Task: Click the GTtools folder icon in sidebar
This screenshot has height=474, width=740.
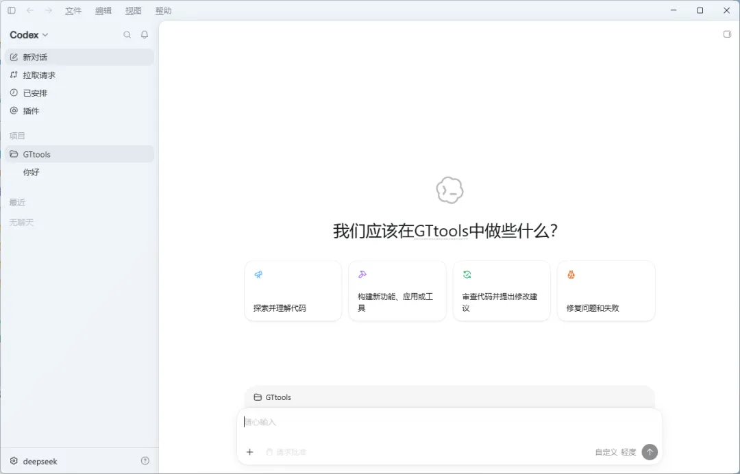Action: pyautogui.click(x=14, y=154)
